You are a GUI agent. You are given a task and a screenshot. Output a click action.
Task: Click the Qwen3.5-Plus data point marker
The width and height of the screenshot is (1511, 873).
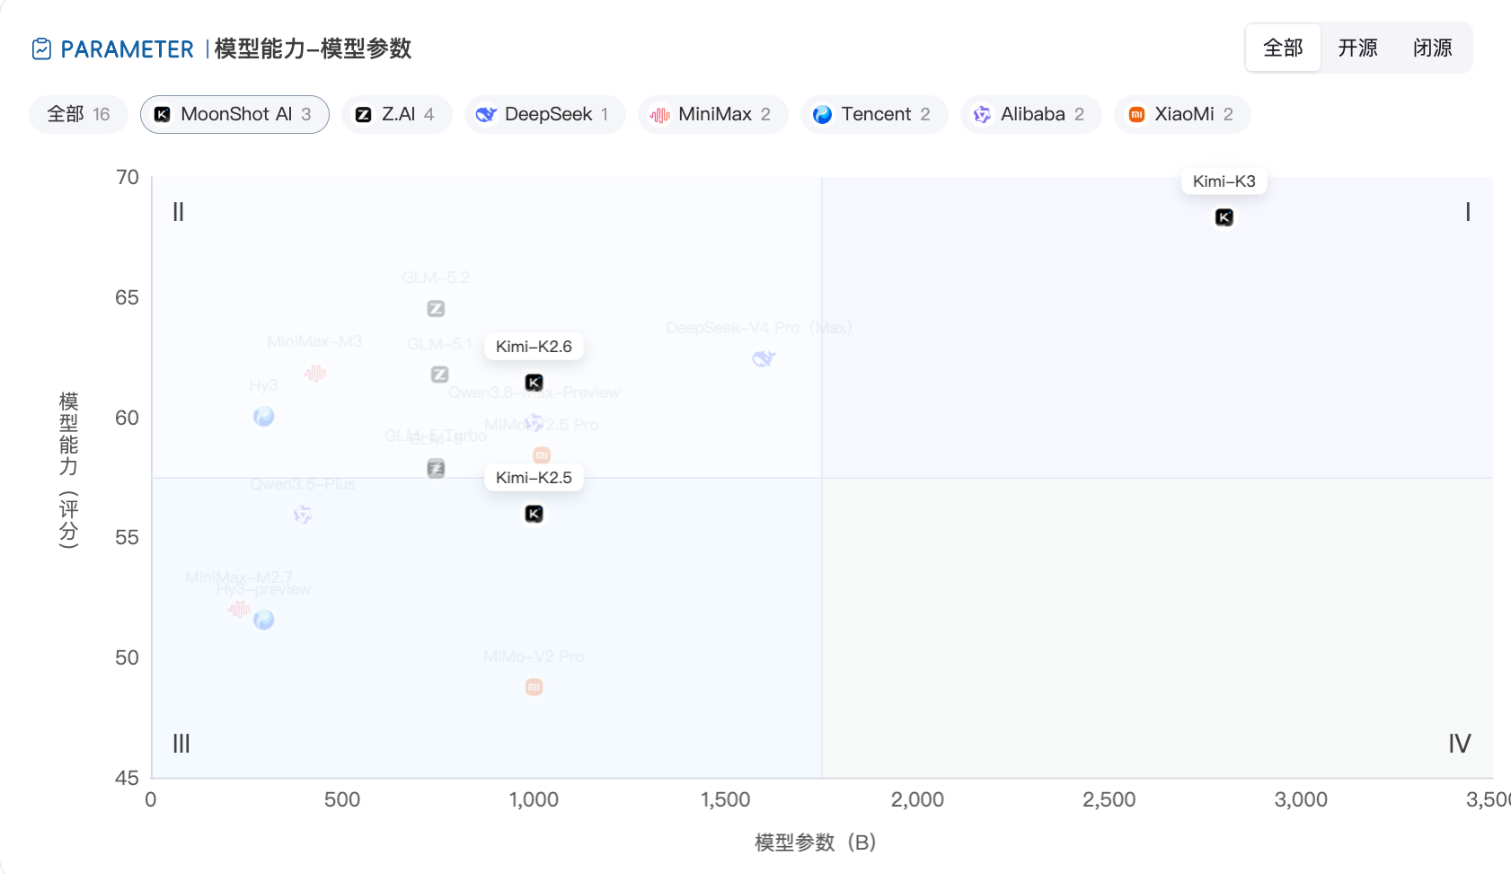[x=303, y=515]
